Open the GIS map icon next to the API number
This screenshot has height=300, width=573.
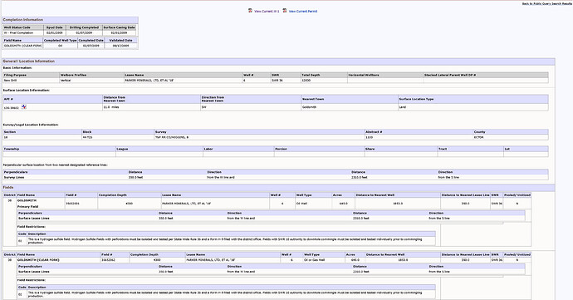tap(24, 107)
